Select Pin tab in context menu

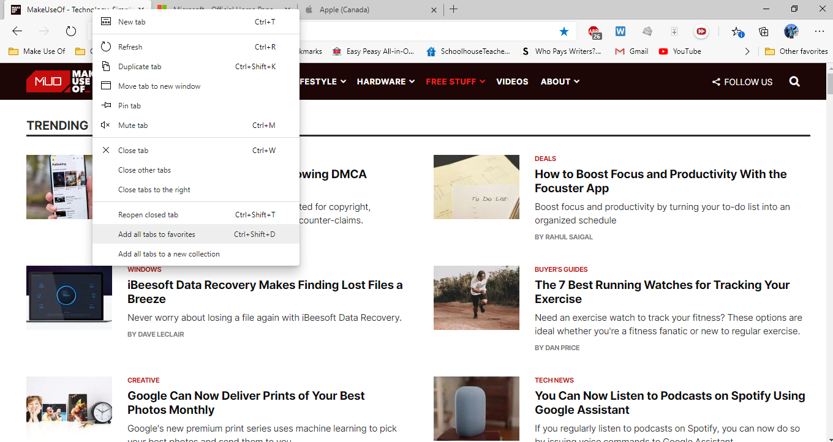pyautogui.click(x=129, y=106)
